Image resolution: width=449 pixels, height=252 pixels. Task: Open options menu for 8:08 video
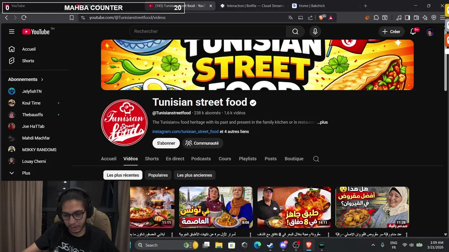pyautogui.click(x=250, y=234)
